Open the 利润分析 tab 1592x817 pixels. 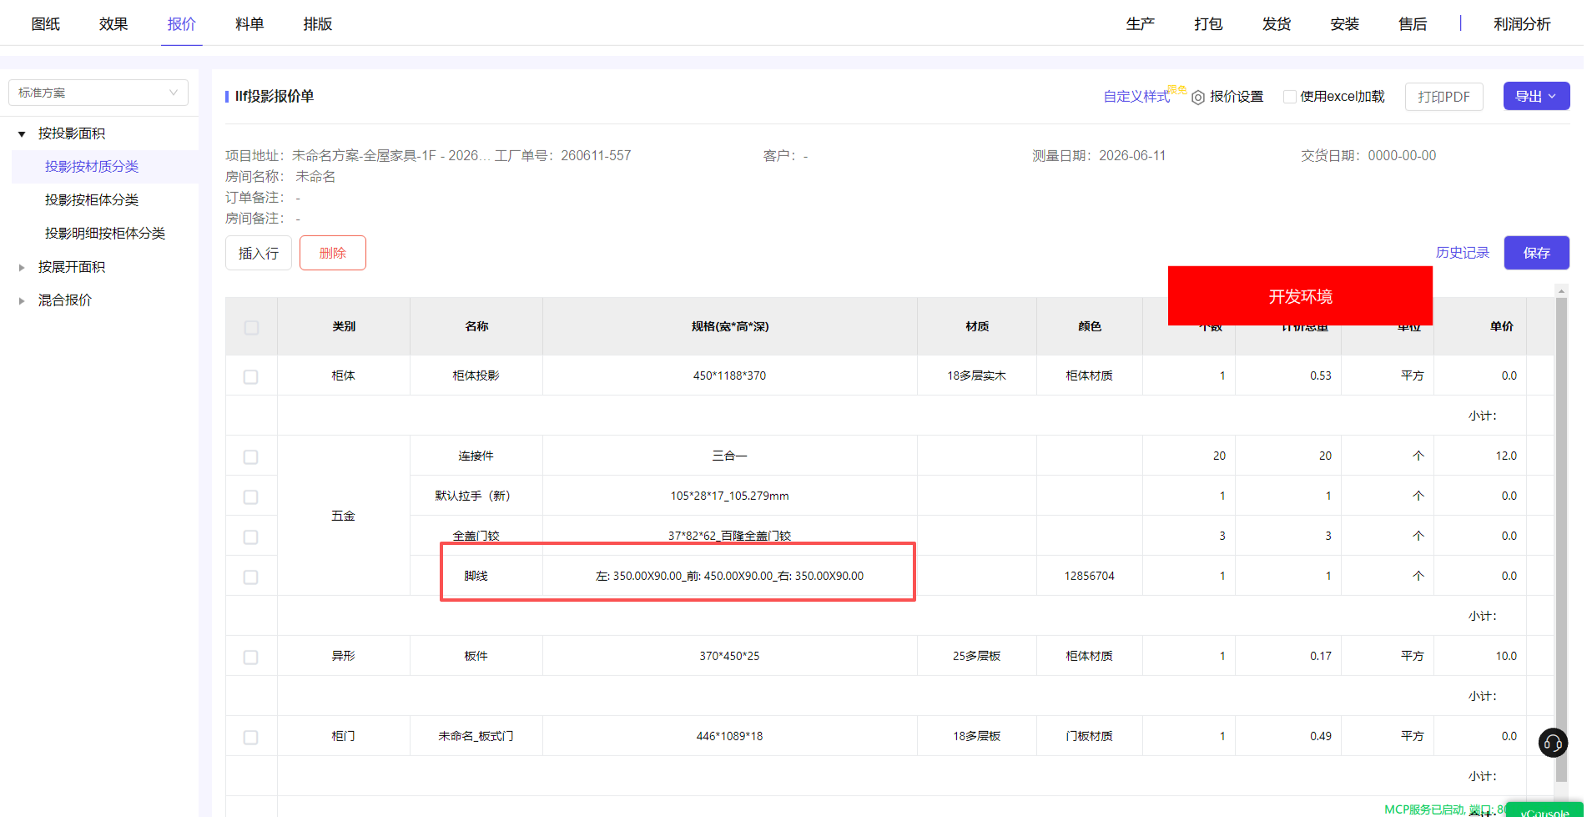1522,24
